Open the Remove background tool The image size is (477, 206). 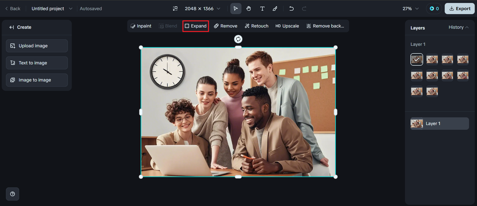pyautogui.click(x=325, y=26)
